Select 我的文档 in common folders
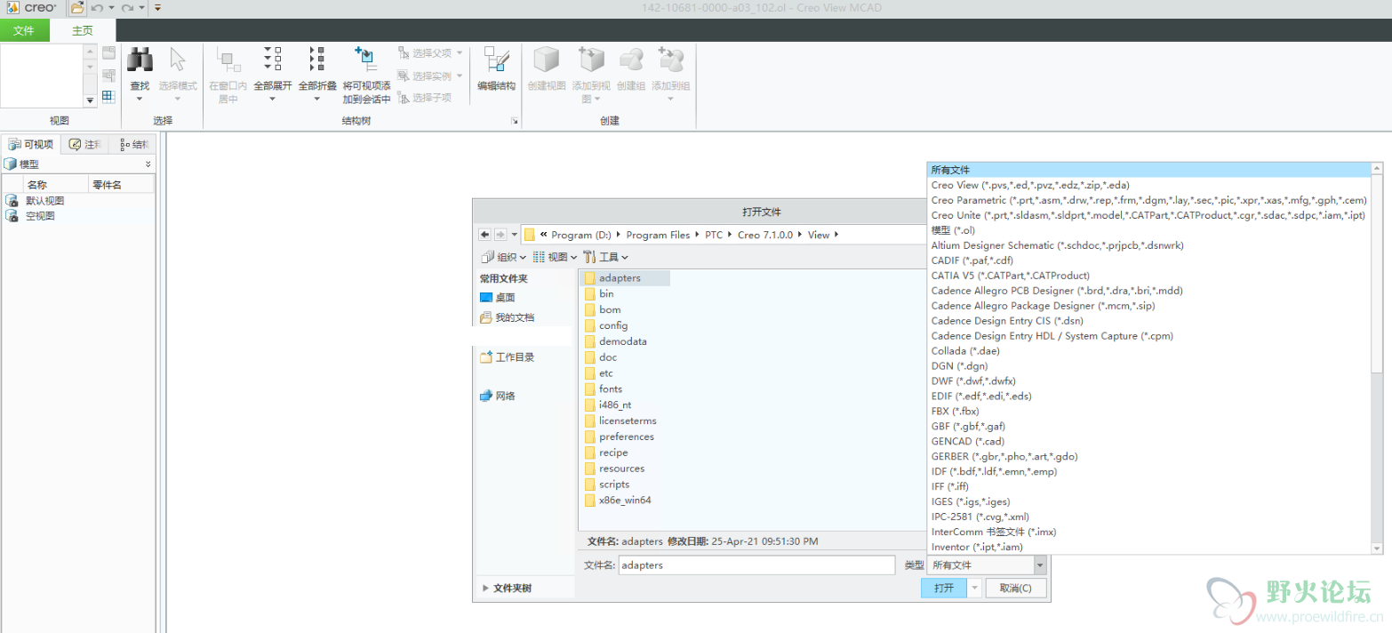 (x=508, y=317)
